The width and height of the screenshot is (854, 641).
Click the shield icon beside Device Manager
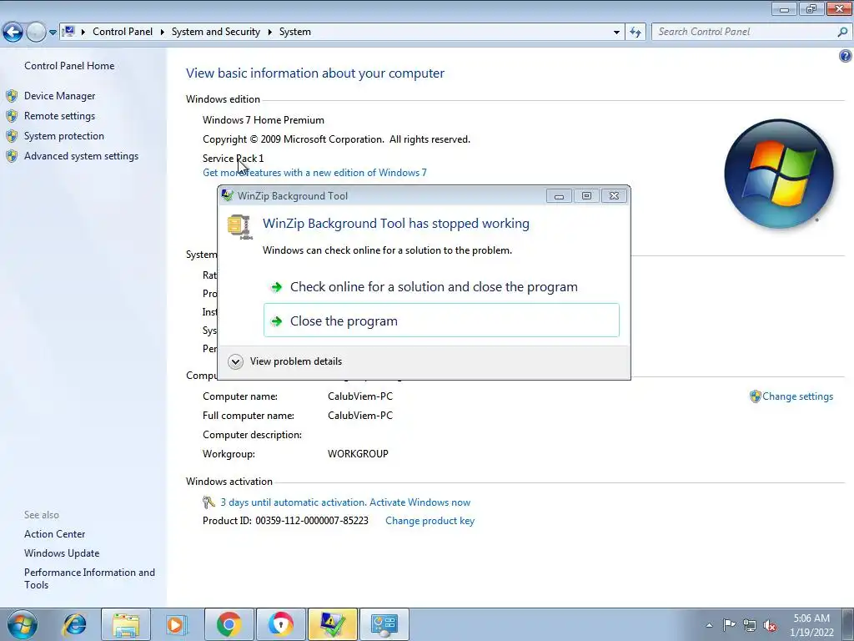click(x=12, y=96)
